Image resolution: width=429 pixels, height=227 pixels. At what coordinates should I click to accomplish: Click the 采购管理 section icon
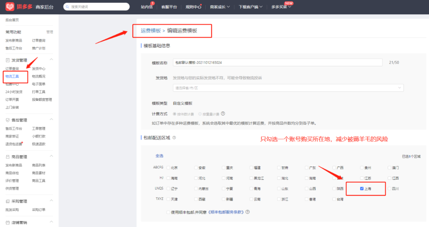8,201
